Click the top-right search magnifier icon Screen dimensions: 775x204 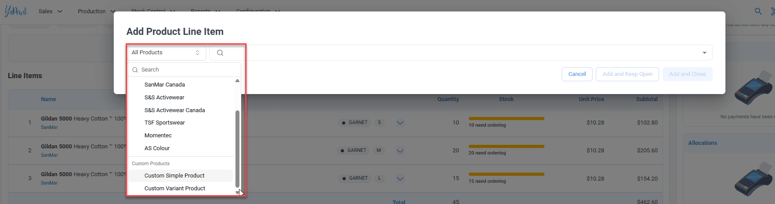pos(758,11)
